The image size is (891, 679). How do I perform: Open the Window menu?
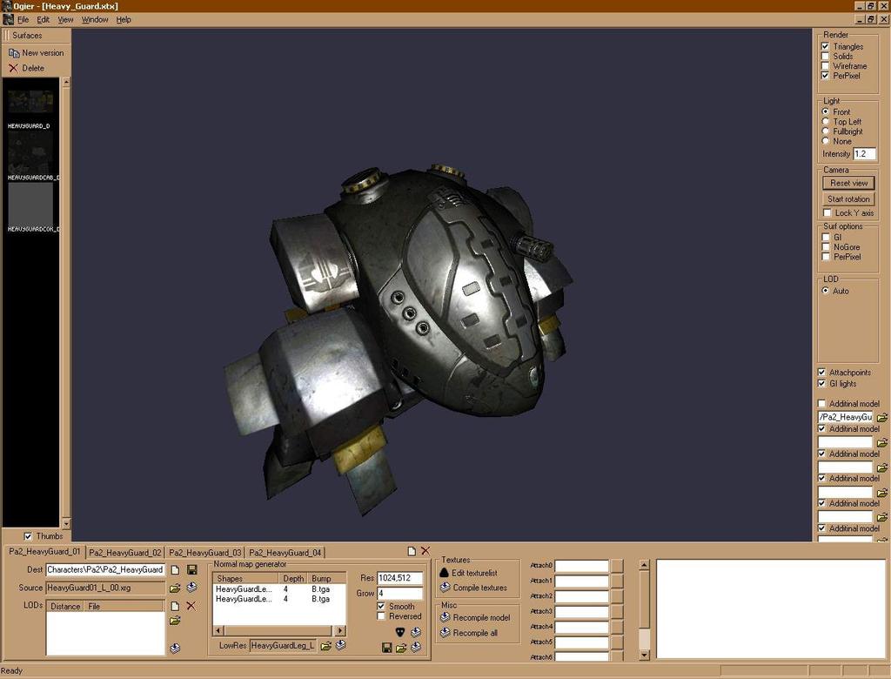click(x=95, y=20)
